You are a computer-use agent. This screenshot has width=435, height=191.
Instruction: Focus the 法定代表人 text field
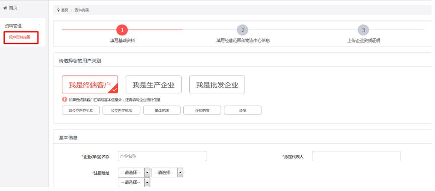coord(356,156)
